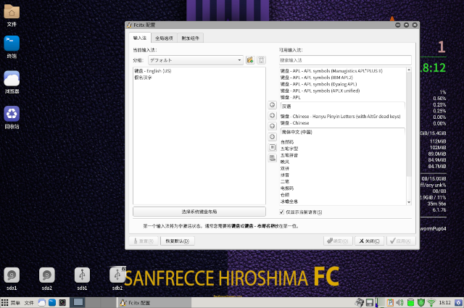Click the dark screenshot launcher in taskbar

tap(62, 302)
